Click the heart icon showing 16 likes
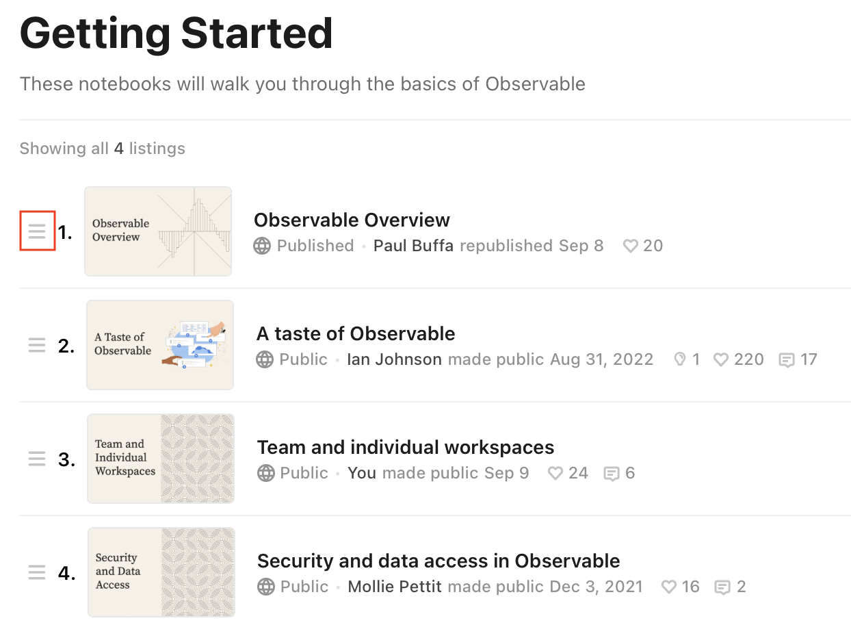Screen dimensions: 851x638 click(x=668, y=587)
